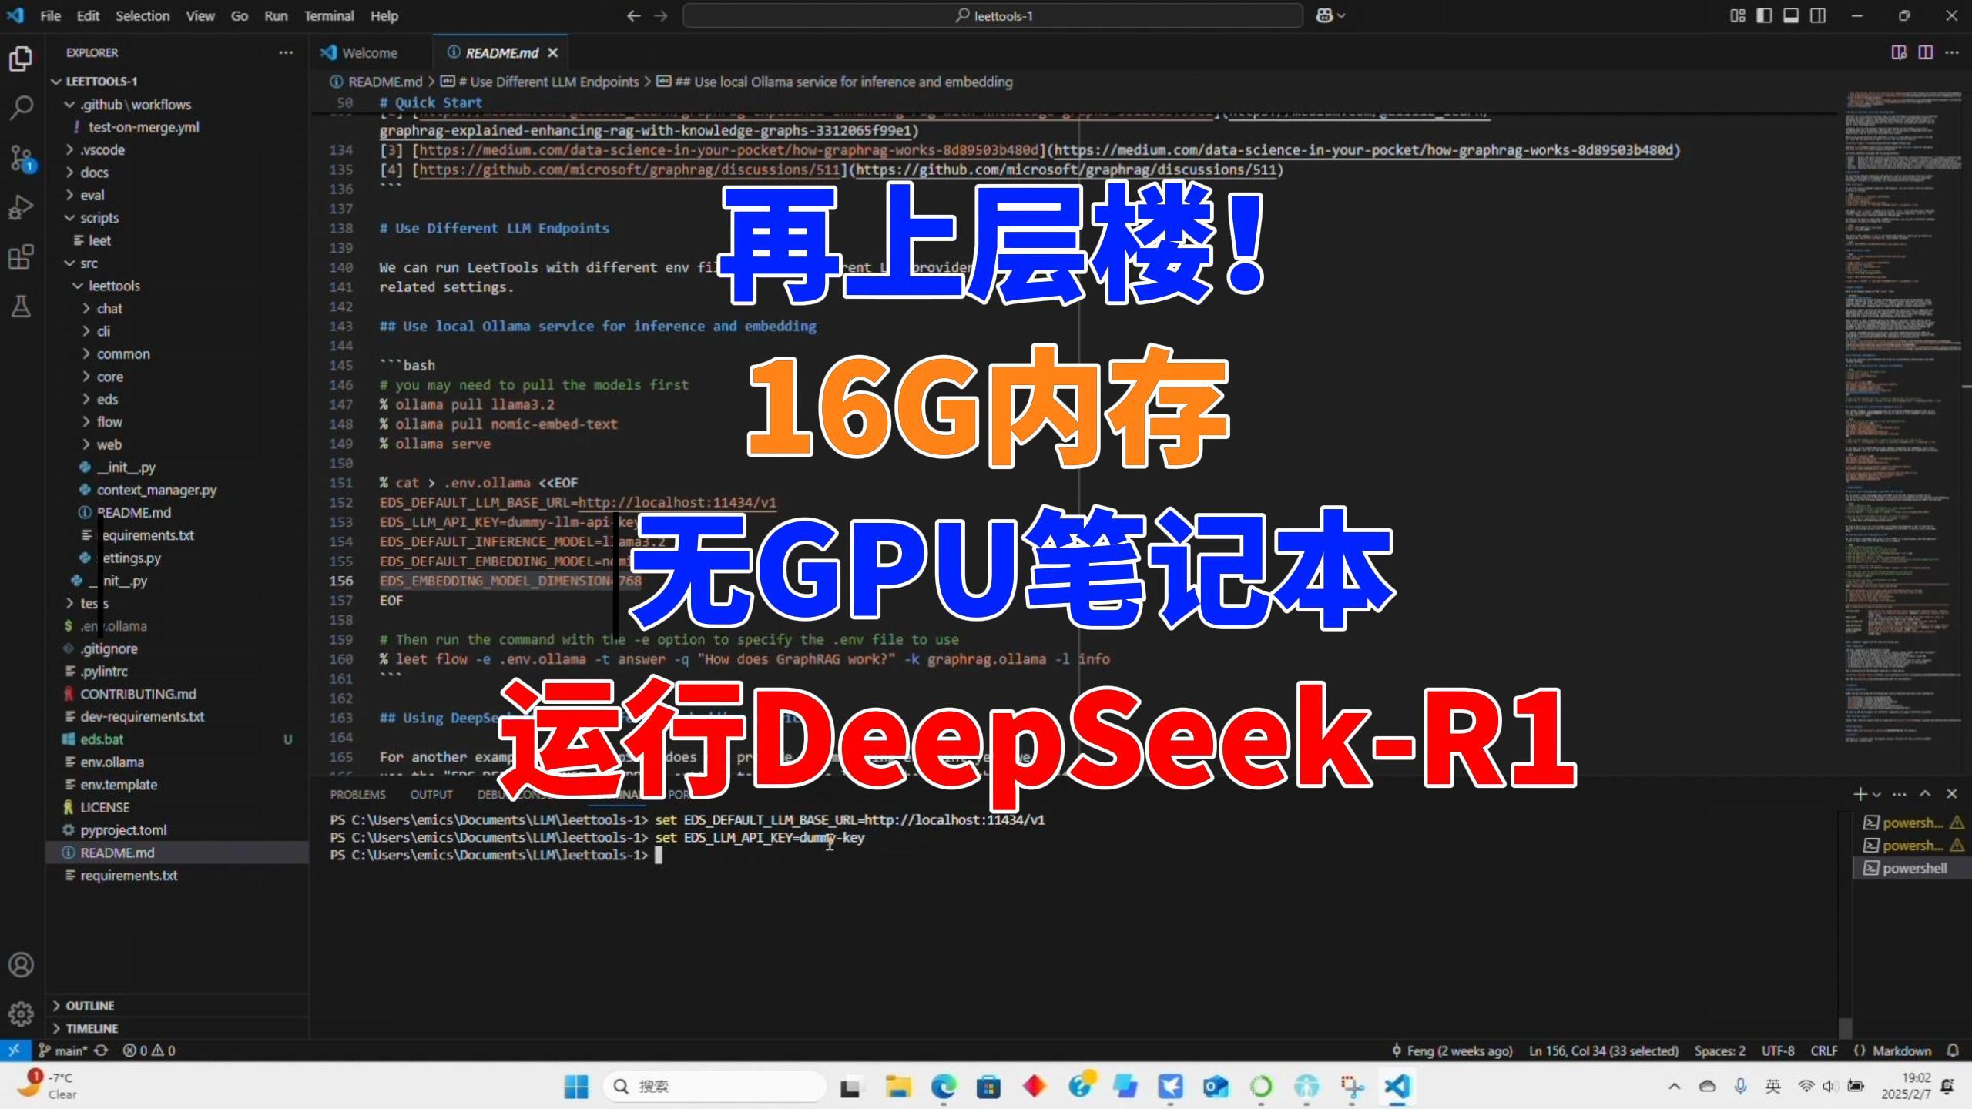This screenshot has width=1972, height=1109.
Task: Expand the .github/workflows folder
Action: pos(136,104)
